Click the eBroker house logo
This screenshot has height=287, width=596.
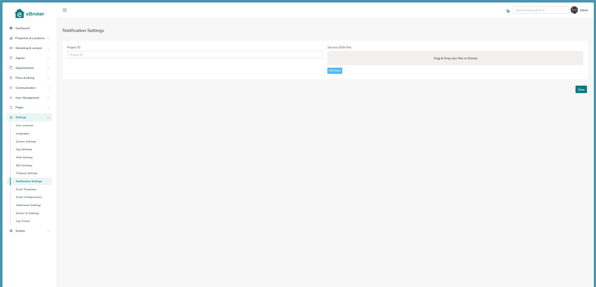[20, 14]
